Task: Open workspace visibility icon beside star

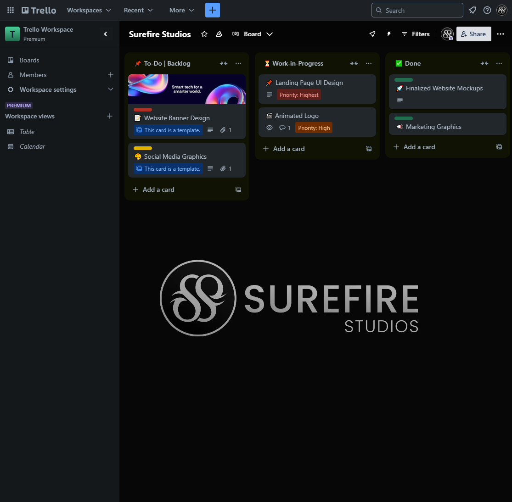Action: tap(219, 34)
